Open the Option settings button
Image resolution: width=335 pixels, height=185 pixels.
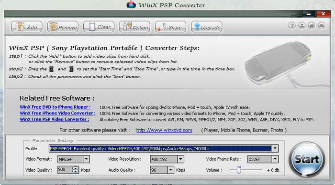[134, 27]
